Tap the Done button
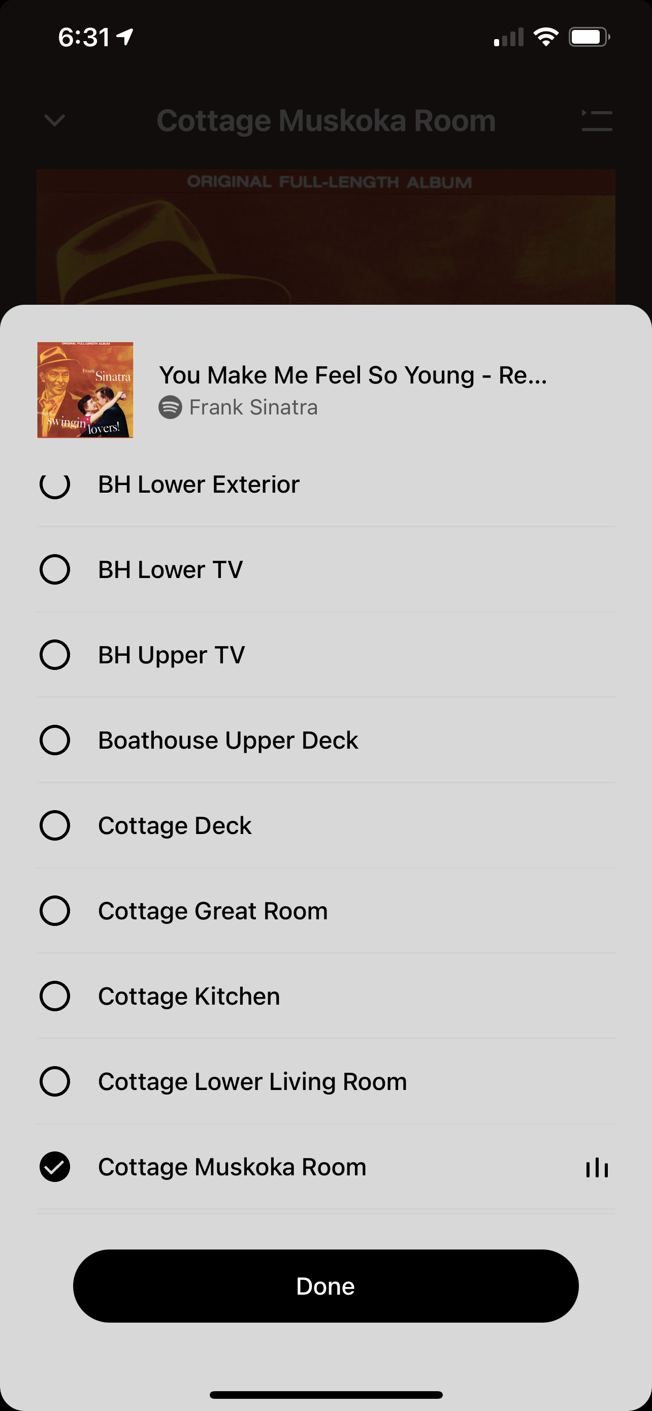The width and height of the screenshot is (652, 1411). click(325, 1286)
